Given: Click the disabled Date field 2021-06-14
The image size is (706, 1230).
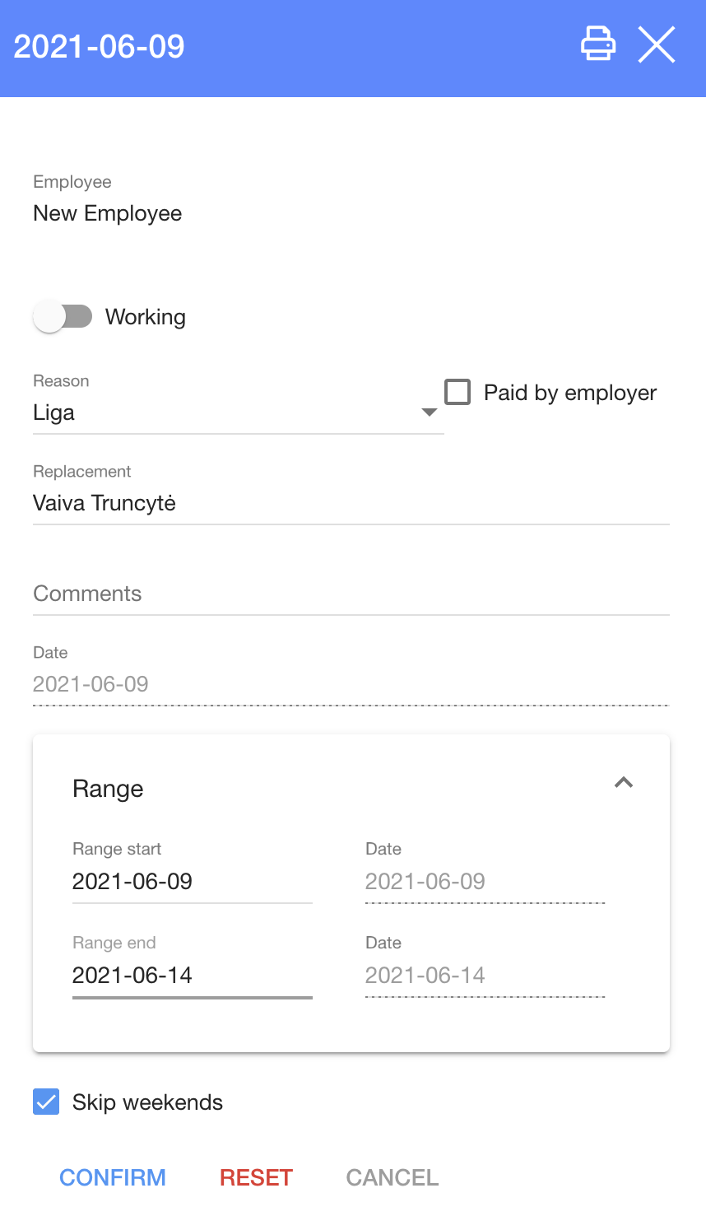Looking at the screenshot, I should click(x=485, y=976).
